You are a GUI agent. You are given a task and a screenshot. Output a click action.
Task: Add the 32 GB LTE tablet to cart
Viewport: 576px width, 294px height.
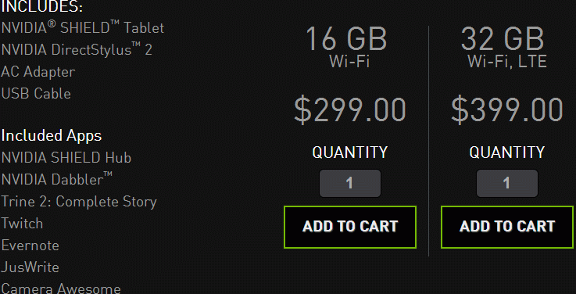(507, 227)
